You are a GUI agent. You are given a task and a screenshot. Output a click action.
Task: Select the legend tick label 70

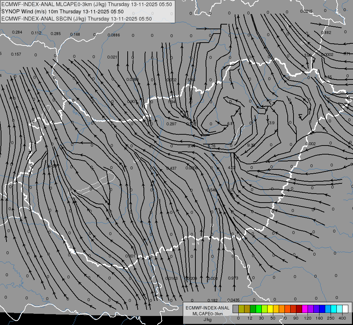tap(284, 318)
